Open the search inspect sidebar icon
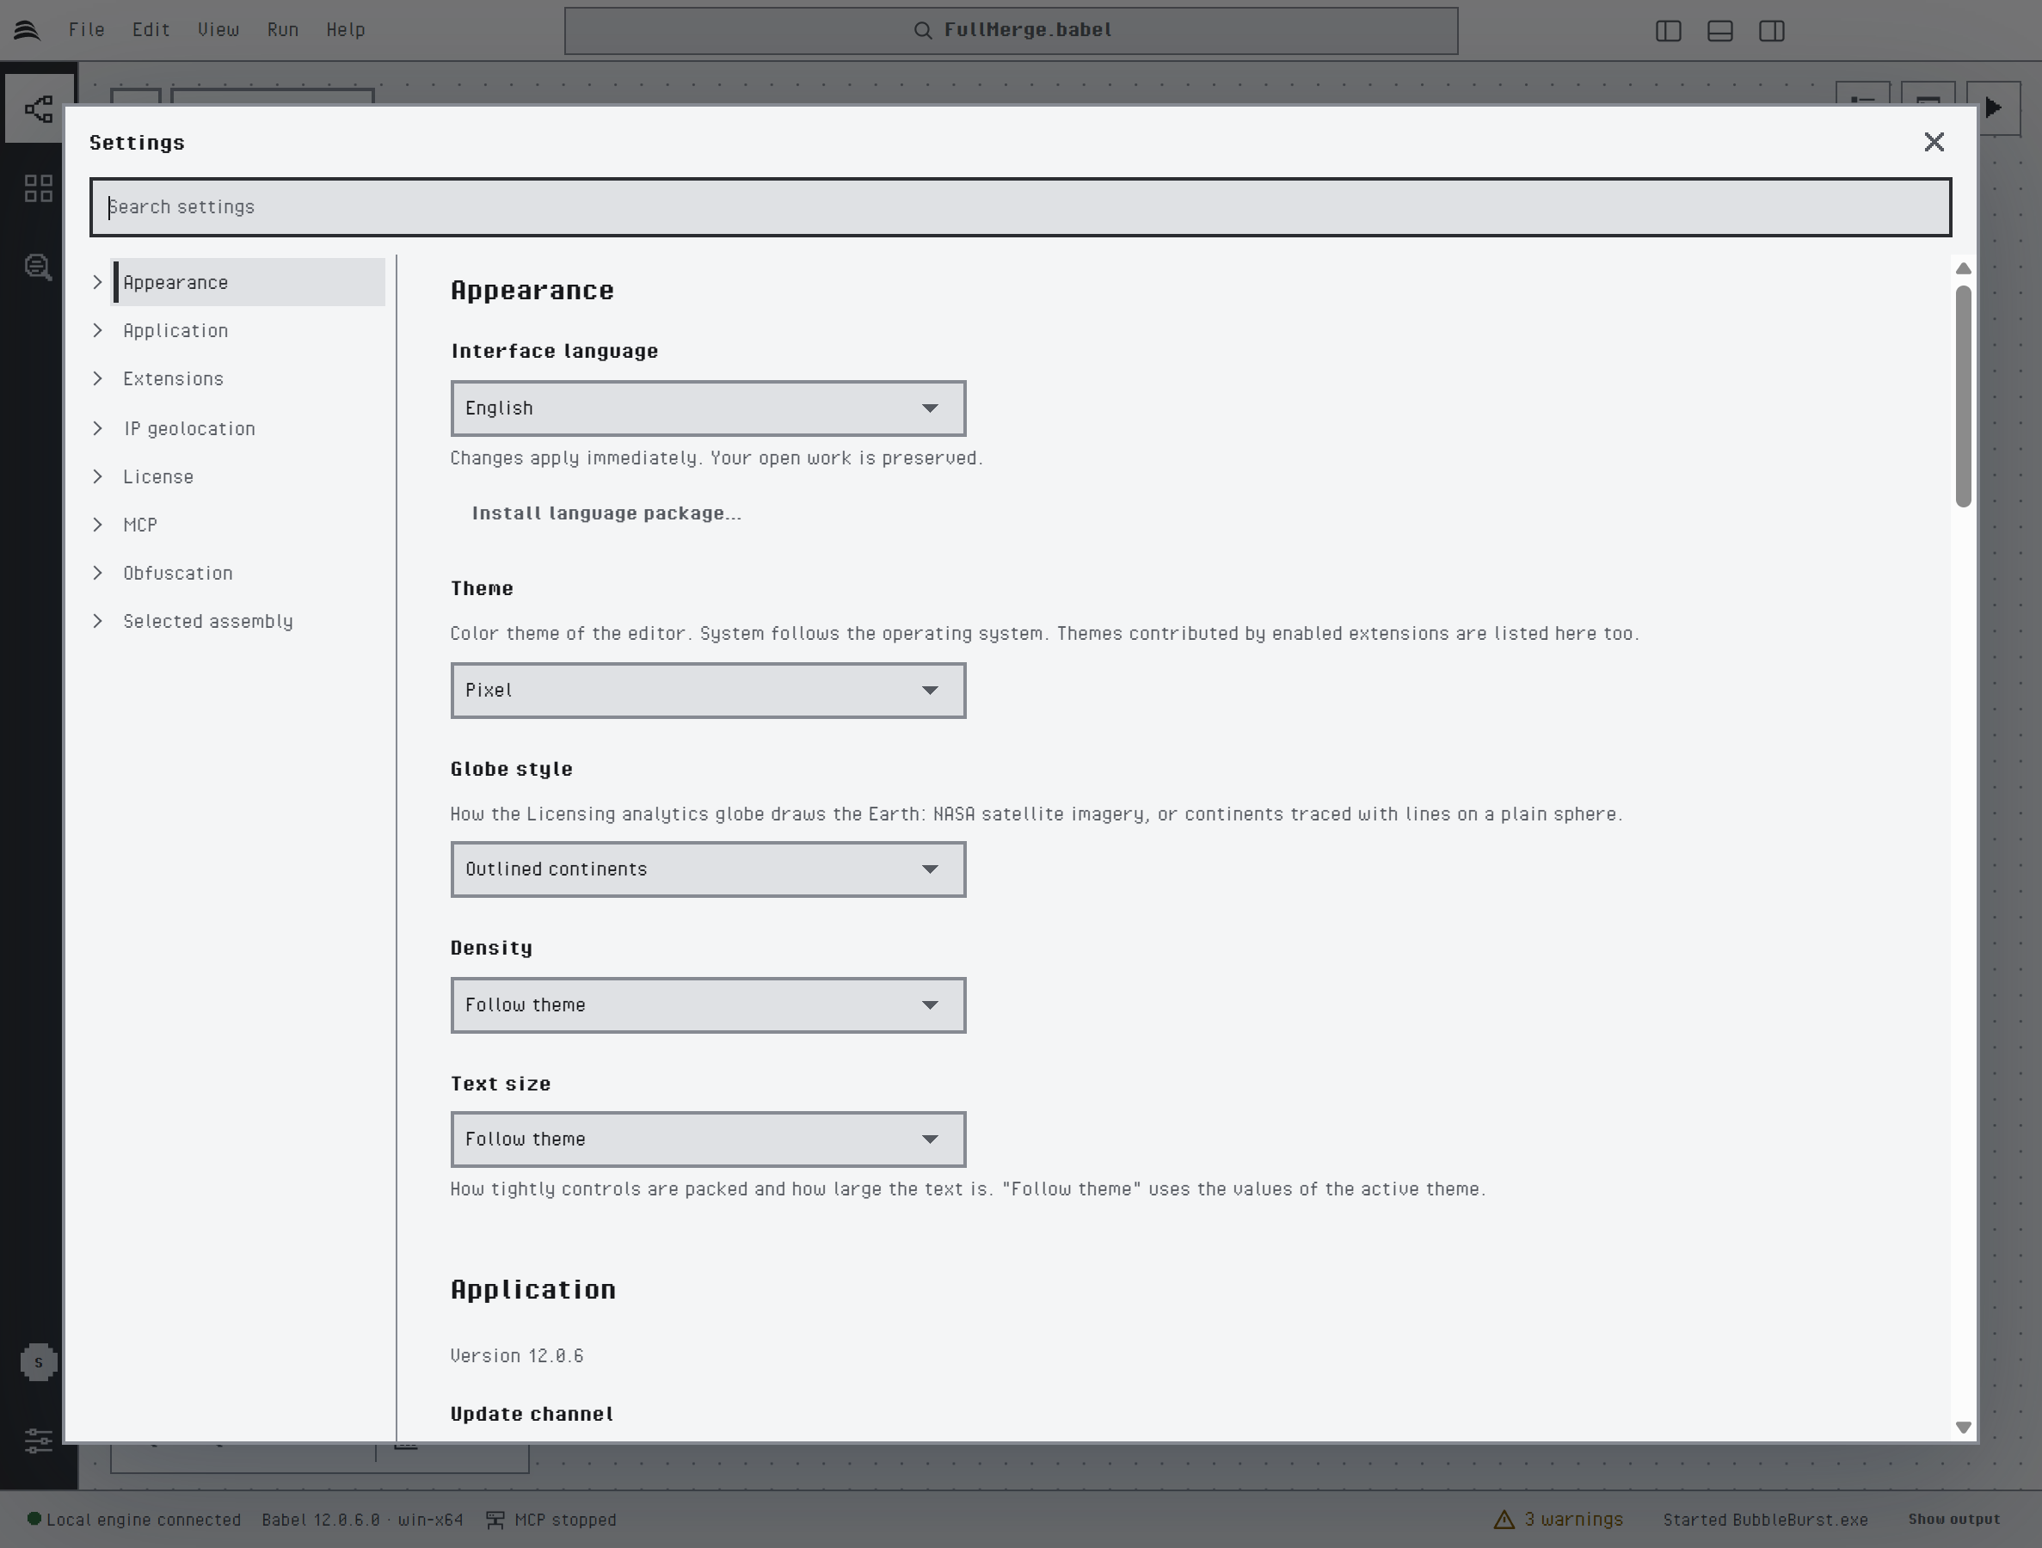The image size is (2042, 1548). 39,267
